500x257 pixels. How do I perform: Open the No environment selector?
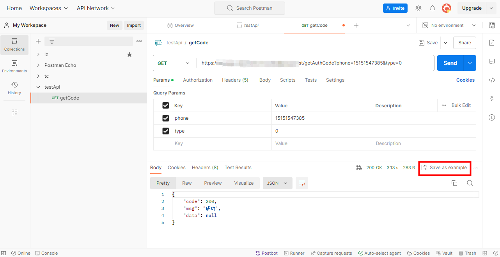point(450,25)
